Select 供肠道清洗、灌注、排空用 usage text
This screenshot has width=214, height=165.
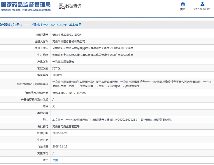(69, 93)
